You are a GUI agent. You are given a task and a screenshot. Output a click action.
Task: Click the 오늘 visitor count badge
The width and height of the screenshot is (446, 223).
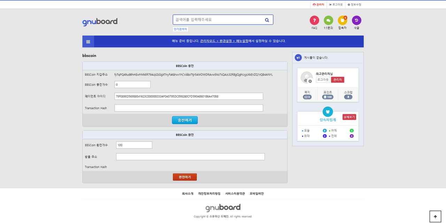pyautogui.click(x=324, y=131)
